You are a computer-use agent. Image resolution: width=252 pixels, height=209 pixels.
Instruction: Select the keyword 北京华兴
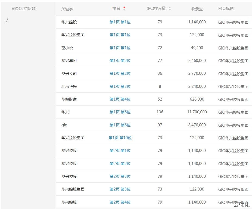(x=69, y=86)
